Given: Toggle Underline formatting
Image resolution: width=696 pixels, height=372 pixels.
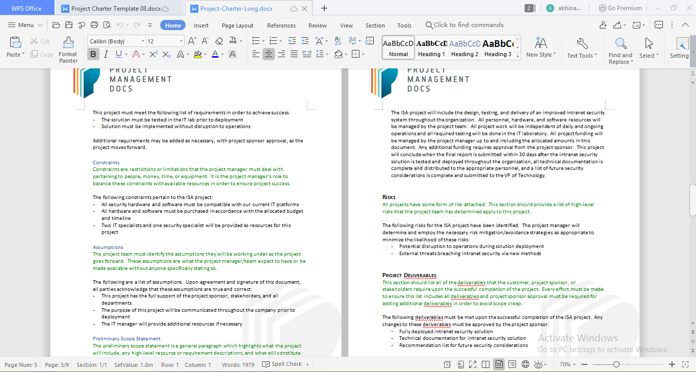Looking at the screenshot, I should point(118,54).
